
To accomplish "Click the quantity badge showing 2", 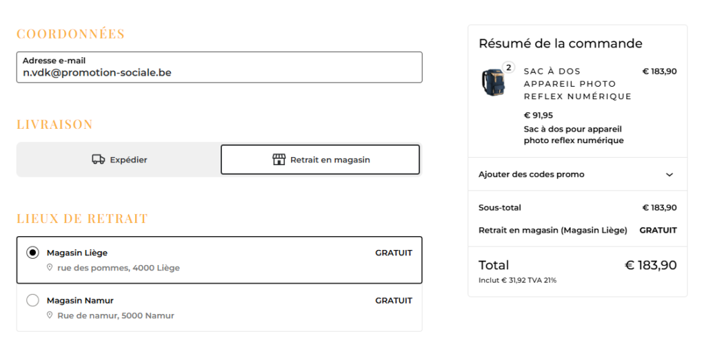I will pyautogui.click(x=508, y=67).
